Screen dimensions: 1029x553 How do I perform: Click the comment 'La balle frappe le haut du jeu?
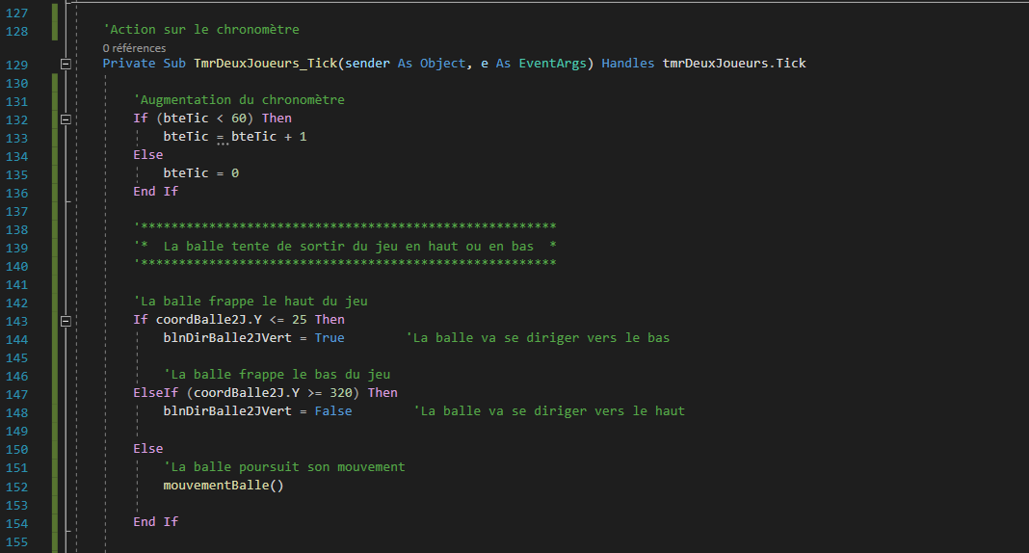[251, 302]
